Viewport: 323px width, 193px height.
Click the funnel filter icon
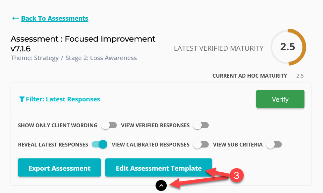[22, 99]
